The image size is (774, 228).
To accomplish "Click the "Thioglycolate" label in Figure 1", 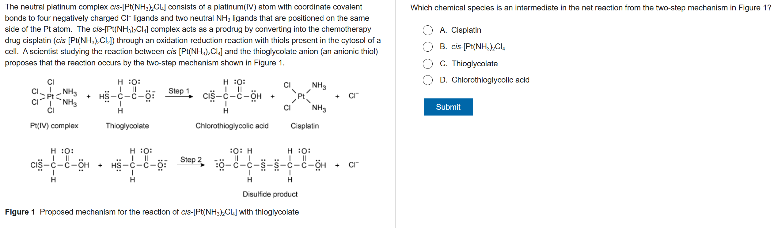I will click(127, 126).
